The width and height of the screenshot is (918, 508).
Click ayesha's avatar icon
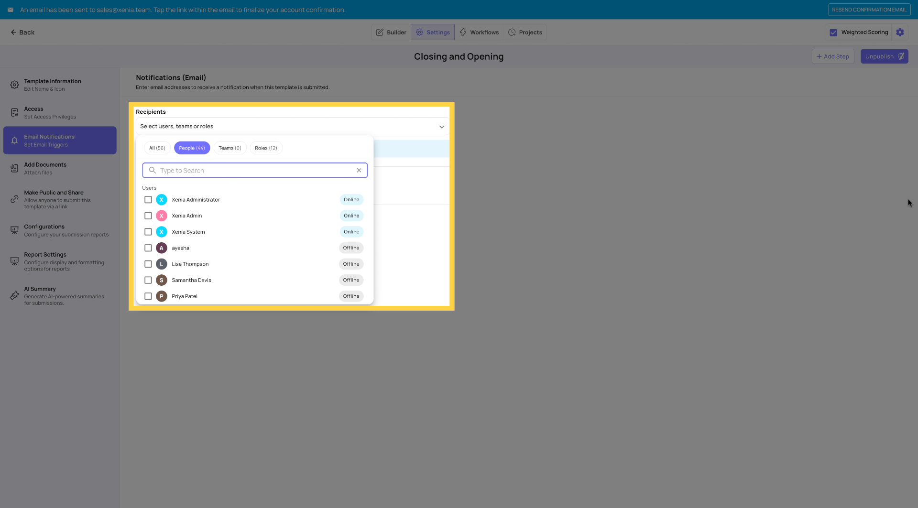point(162,248)
